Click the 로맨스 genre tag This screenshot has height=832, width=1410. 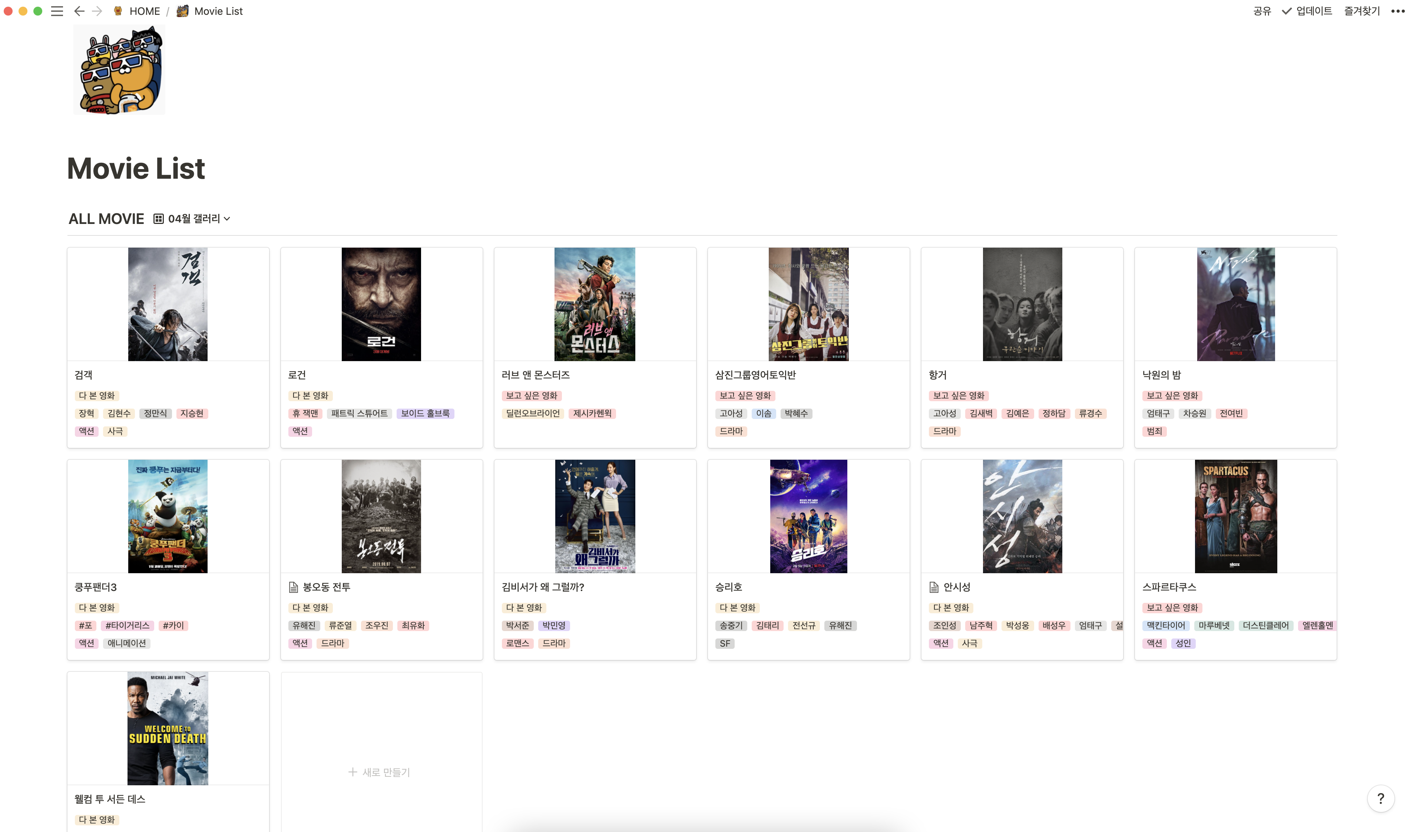coord(517,643)
